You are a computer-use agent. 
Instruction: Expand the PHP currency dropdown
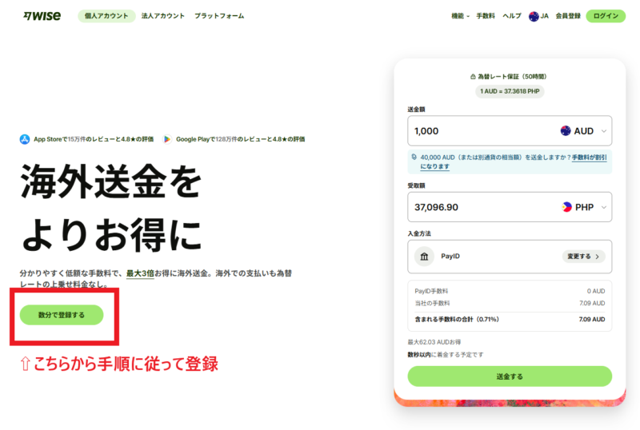click(x=585, y=207)
